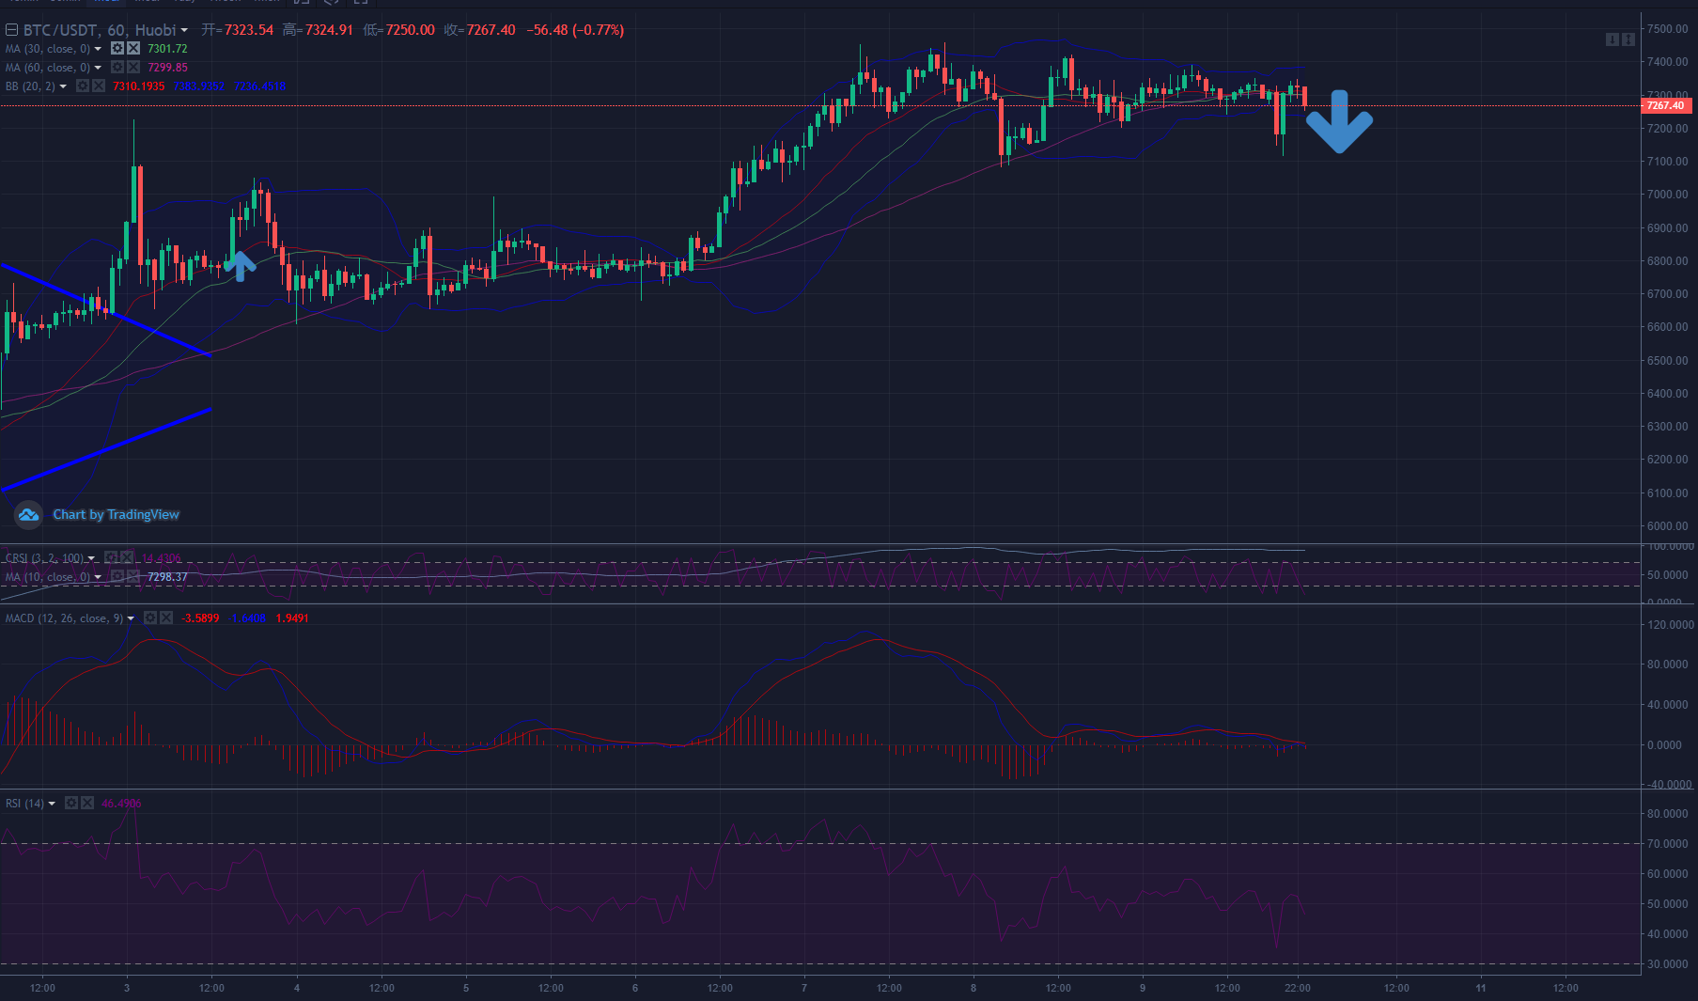Select the MA (30, close, 0) indicator label
Screen dimensions: 1698x1001
tap(48, 49)
